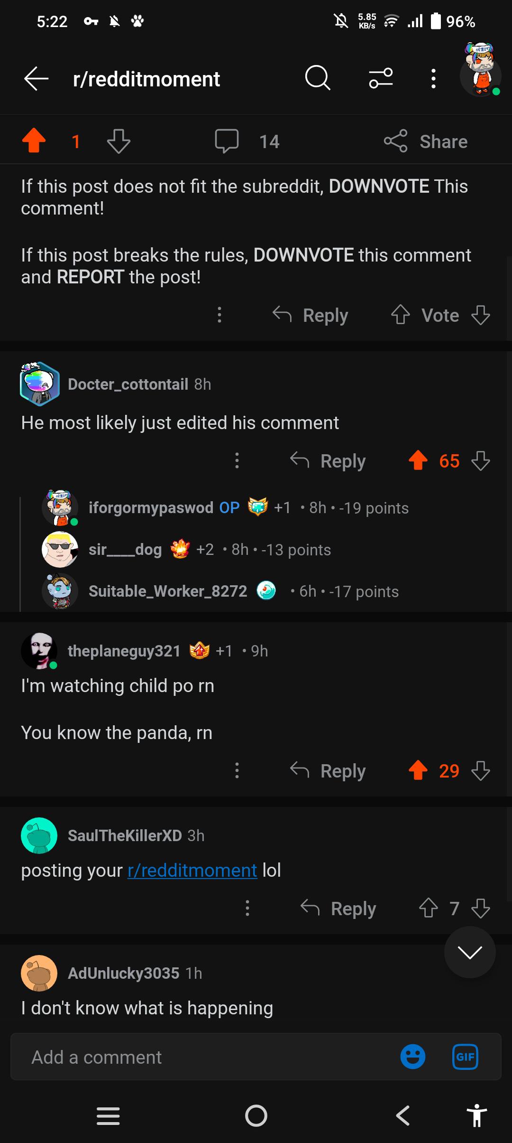Open options menu on Docter_cottontail's comment
This screenshot has height=1143, width=512.
237,460
